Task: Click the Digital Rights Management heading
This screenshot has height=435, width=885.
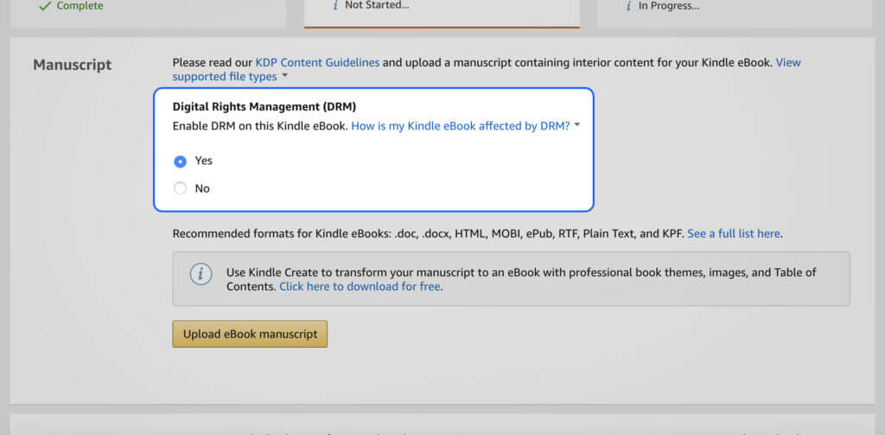Action: pos(264,106)
